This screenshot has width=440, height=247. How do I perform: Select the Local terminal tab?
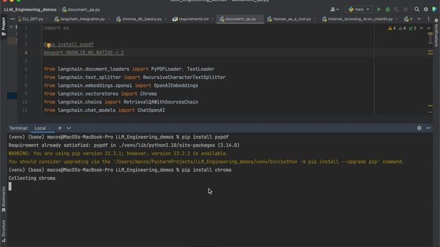40,128
